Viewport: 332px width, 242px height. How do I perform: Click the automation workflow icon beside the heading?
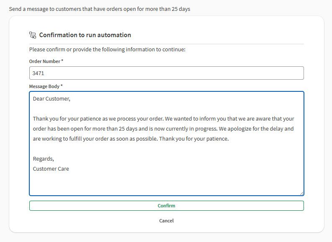33,35
